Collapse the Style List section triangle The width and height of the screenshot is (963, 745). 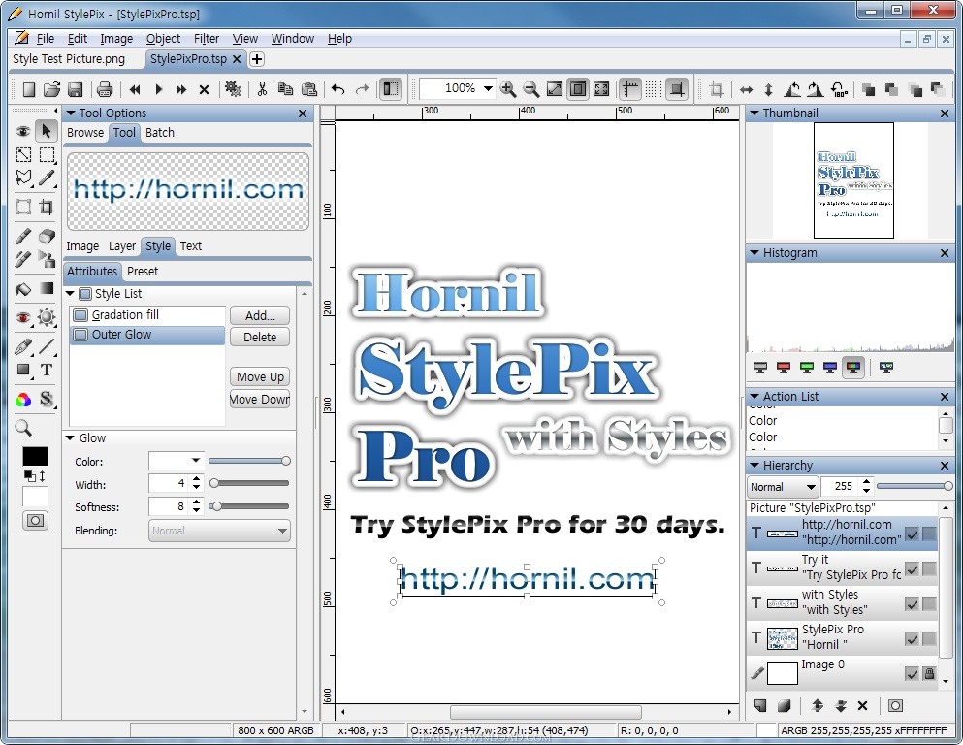70,294
